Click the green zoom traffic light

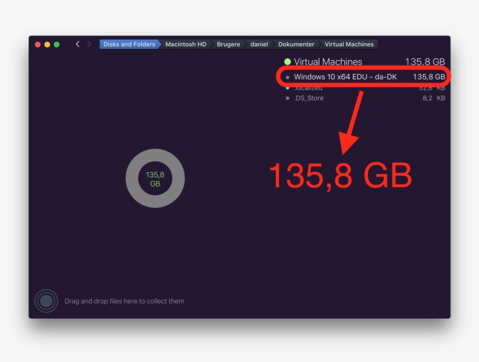(x=56, y=44)
